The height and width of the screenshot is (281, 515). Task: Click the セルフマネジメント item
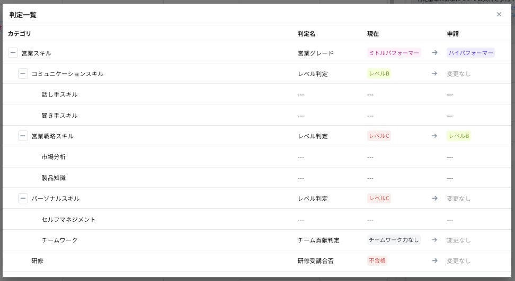coord(68,219)
